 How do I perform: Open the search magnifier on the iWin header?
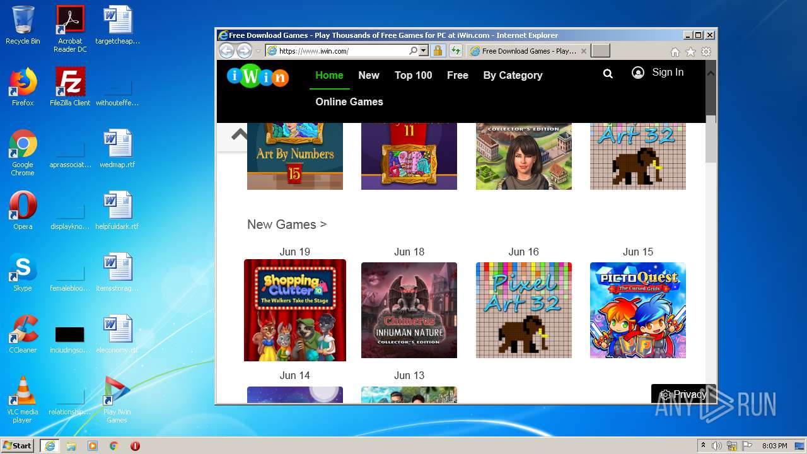point(608,74)
